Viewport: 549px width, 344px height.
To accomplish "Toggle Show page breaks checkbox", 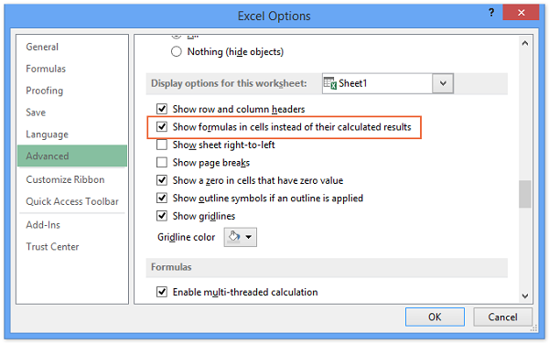I will point(162,162).
